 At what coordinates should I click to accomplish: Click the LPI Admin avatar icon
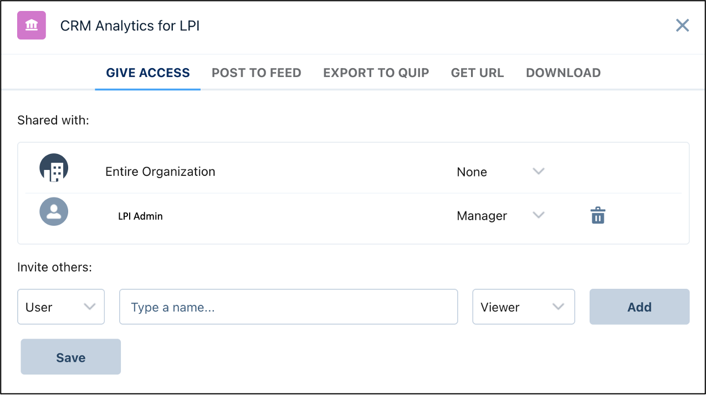pos(54,211)
